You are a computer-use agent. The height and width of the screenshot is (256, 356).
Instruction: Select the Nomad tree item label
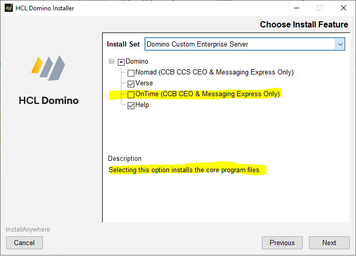pos(214,72)
